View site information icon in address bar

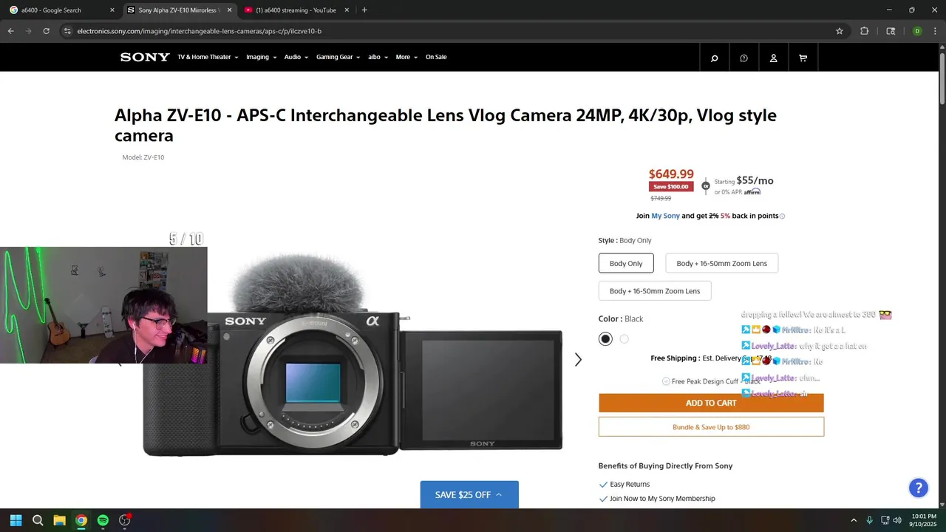[x=67, y=31]
